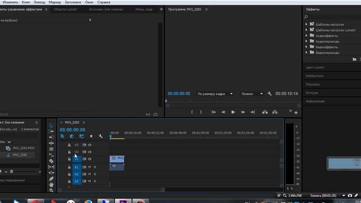
Task: Expand the Аудиопереходы folder
Action: pos(306,41)
